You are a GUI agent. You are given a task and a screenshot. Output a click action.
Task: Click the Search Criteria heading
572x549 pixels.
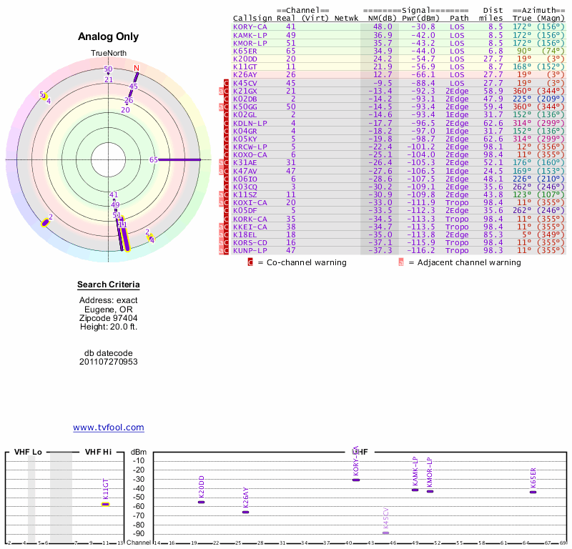click(x=109, y=285)
